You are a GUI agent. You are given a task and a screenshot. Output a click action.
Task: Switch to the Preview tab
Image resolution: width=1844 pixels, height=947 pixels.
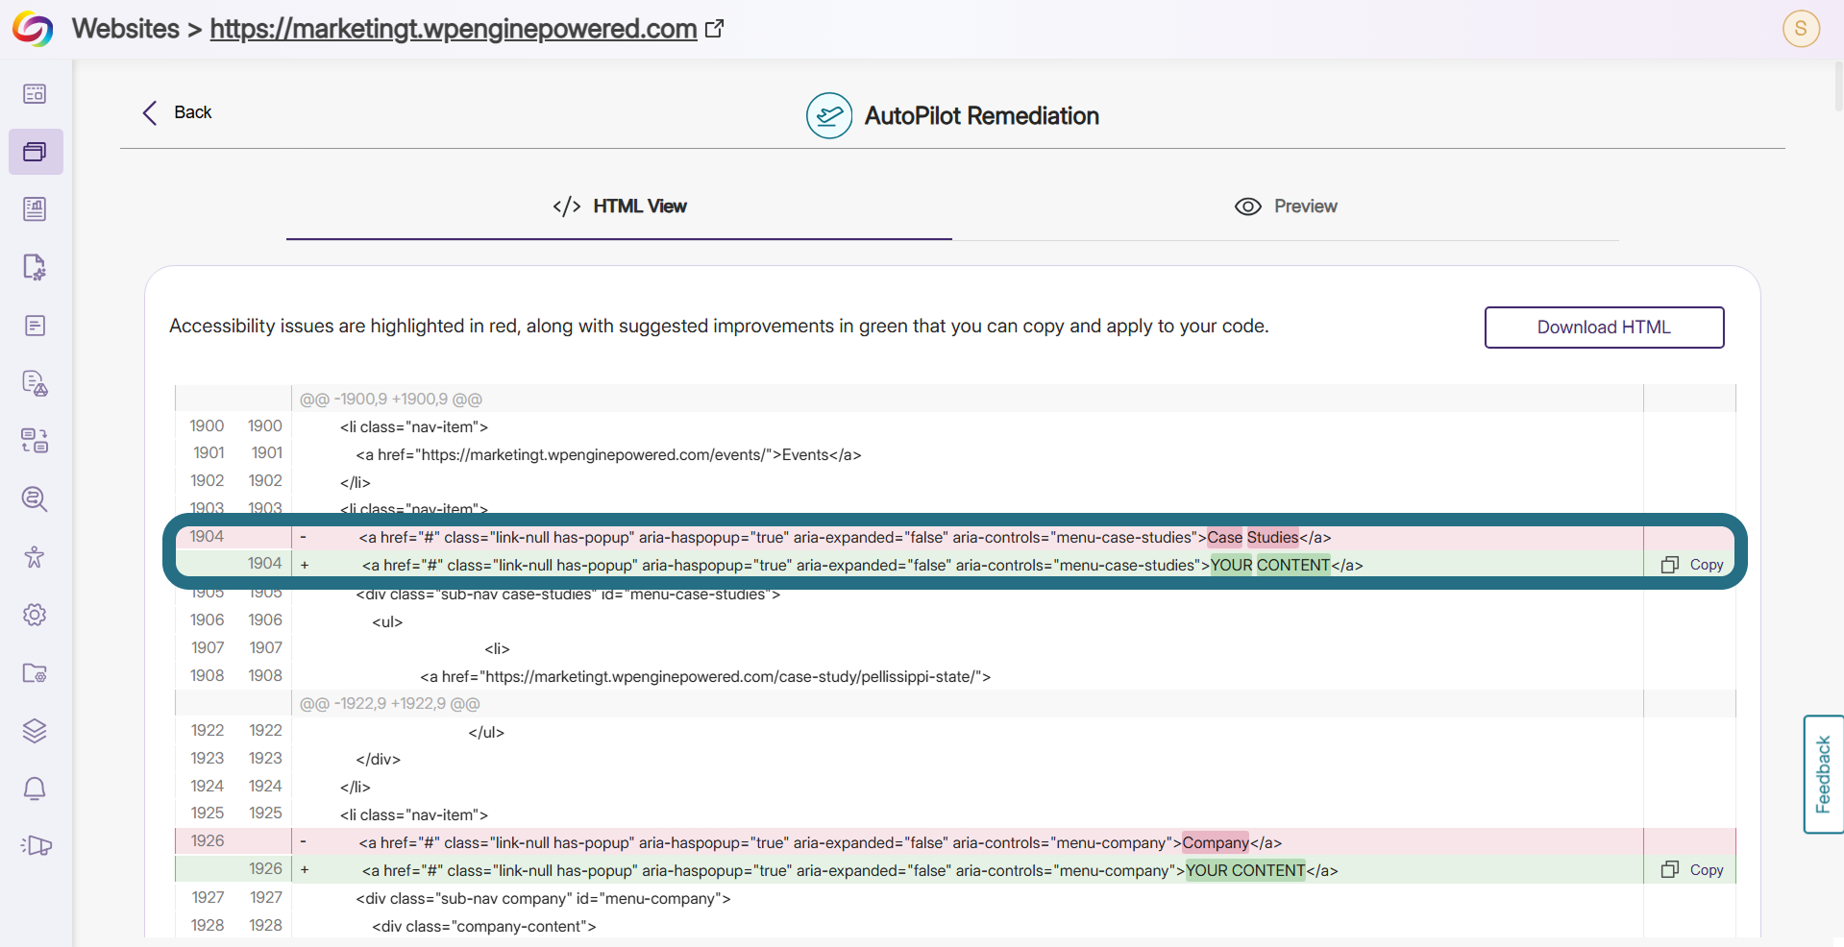[1286, 206]
